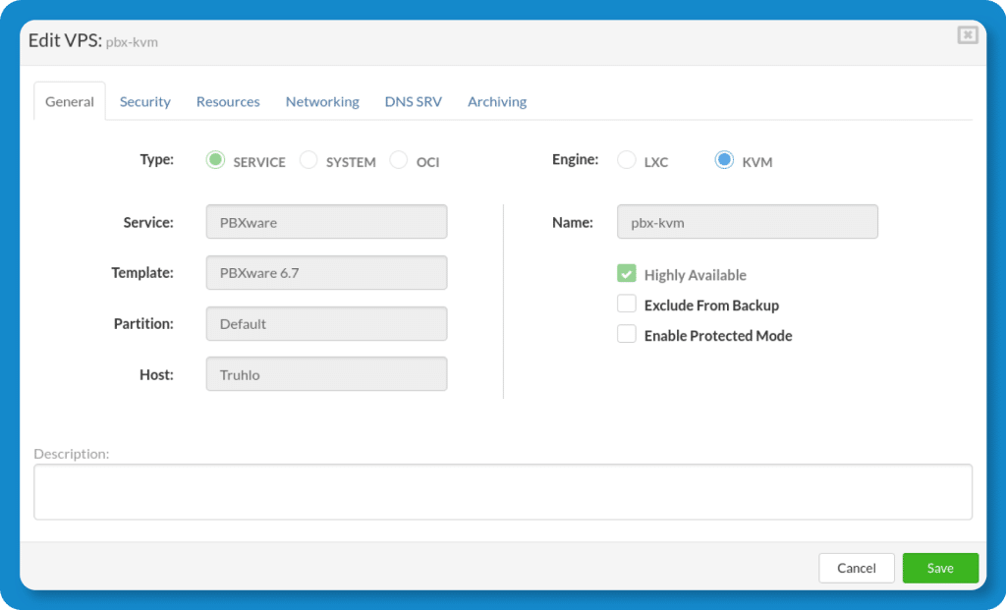Viewport: 1006px width, 610px height.
Task: Disable the Highly Available option
Action: coord(626,274)
